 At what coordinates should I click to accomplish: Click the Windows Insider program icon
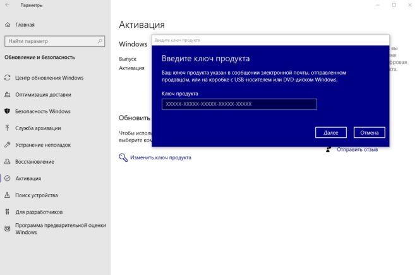pyautogui.click(x=8, y=228)
